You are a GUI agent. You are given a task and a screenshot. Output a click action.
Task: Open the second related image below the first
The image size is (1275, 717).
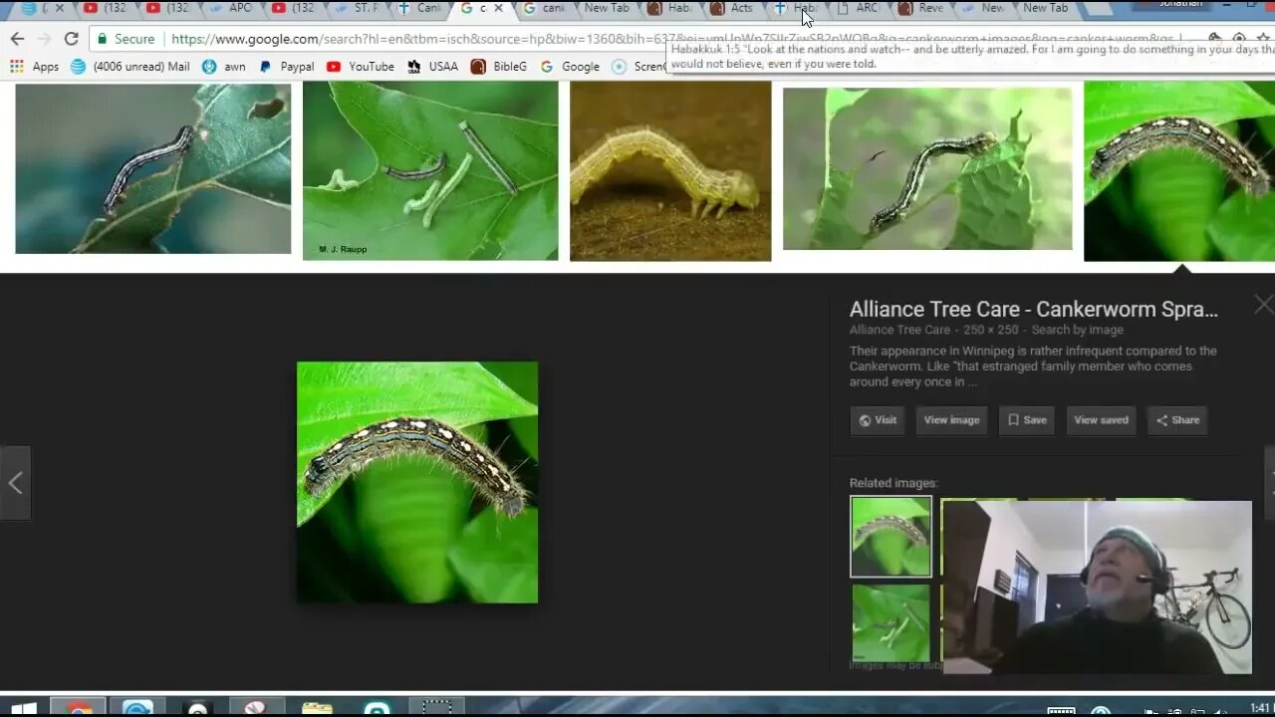[891, 623]
